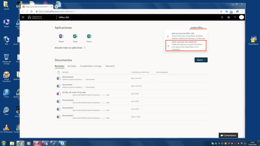Screen dimensions: 260x146
Task: Switch to Compartidos conmigo tab
Action: 91,66
